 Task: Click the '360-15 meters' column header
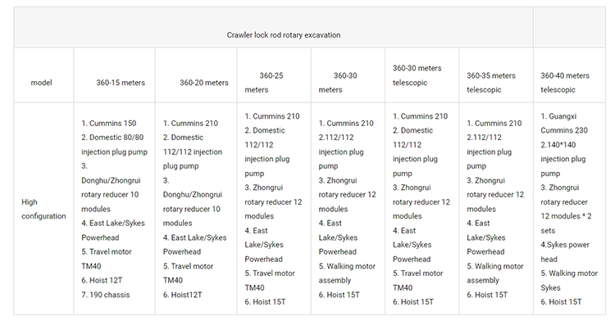click(121, 83)
